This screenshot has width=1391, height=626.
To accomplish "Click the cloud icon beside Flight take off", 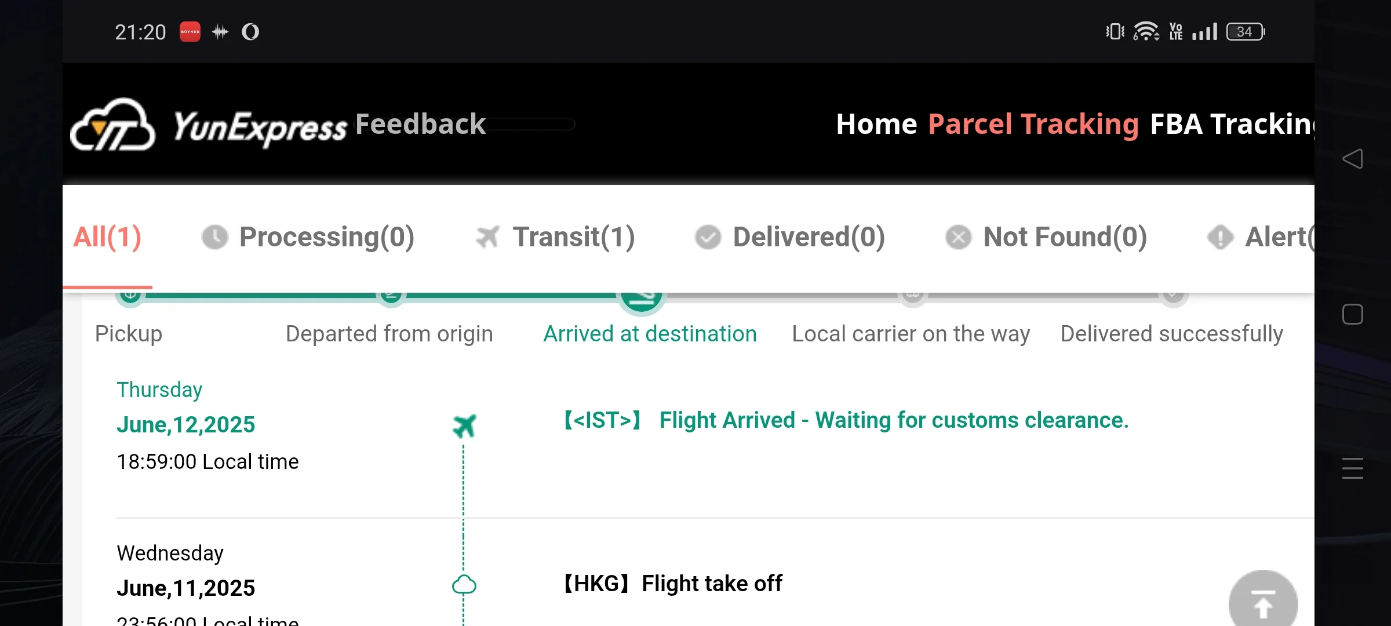I will (464, 585).
